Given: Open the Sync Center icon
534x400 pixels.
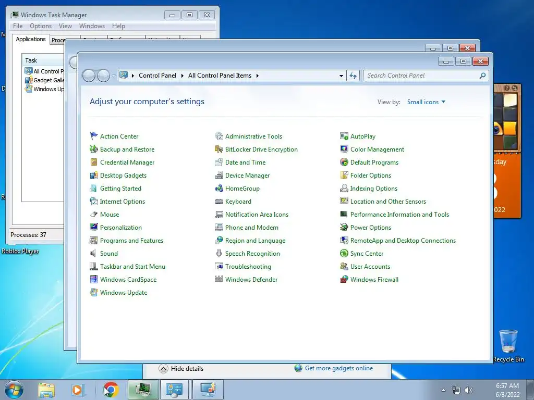Looking at the screenshot, I should 344,254.
